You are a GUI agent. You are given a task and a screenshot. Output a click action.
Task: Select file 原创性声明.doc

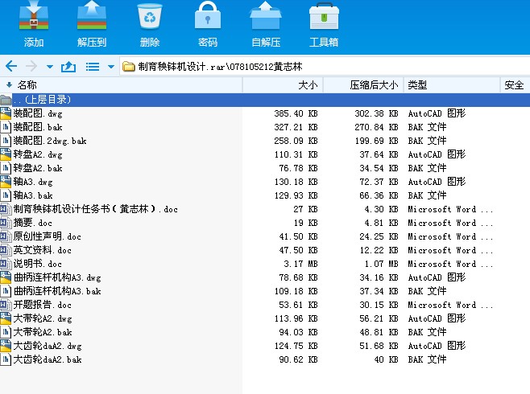coord(48,236)
